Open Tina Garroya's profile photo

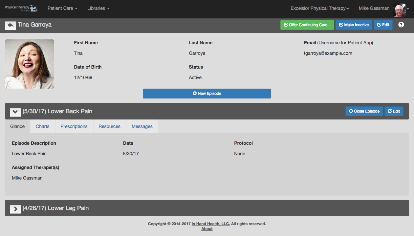click(30, 64)
